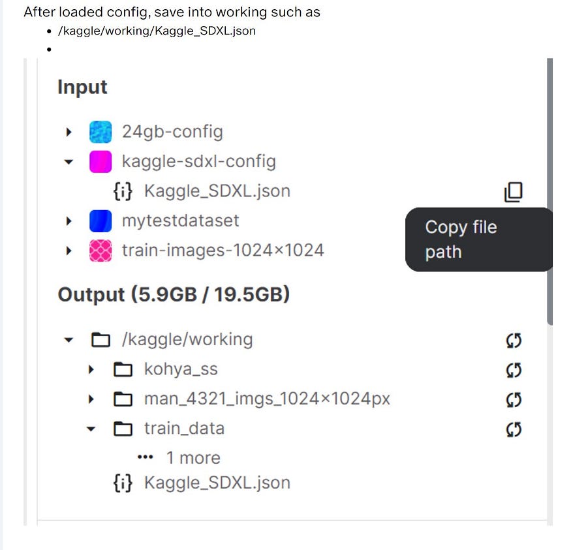The width and height of the screenshot is (571, 550).
Task: Click refresh icon beside train_data folder
Action: pyautogui.click(x=514, y=429)
